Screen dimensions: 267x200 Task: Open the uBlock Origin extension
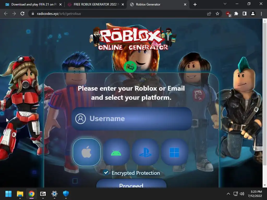[228, 14]
